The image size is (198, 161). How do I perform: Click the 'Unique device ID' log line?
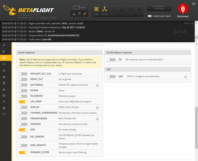pyautogui.click(x=41, y=35)
